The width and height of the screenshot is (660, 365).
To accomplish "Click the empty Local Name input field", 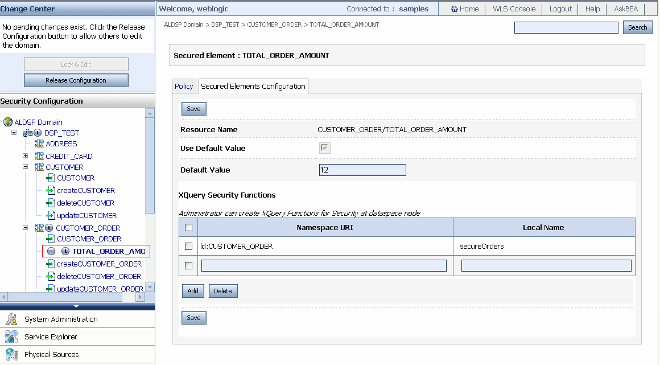I will pyautogui.click(x=546, y=265).
